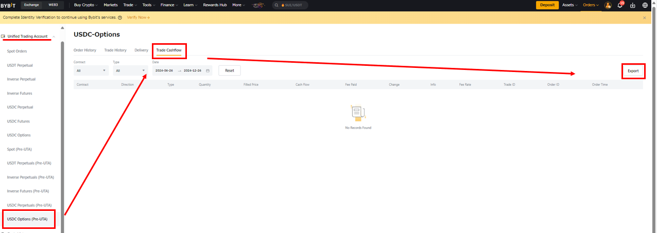Open the notifications bell
The height and width of the screenshot is (233, 657).
pyautogui.click(x=620, y=5)
